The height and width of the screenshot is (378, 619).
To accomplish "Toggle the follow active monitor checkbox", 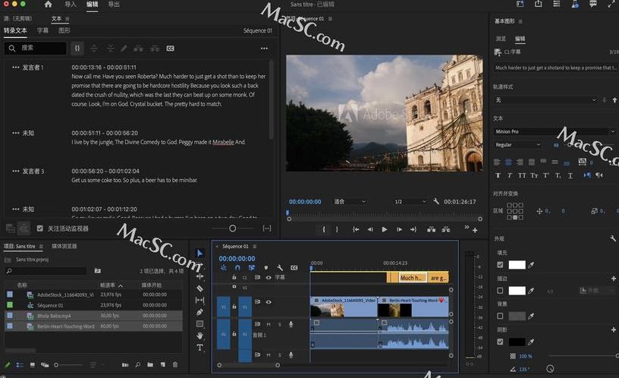I will tap(40, 228).
